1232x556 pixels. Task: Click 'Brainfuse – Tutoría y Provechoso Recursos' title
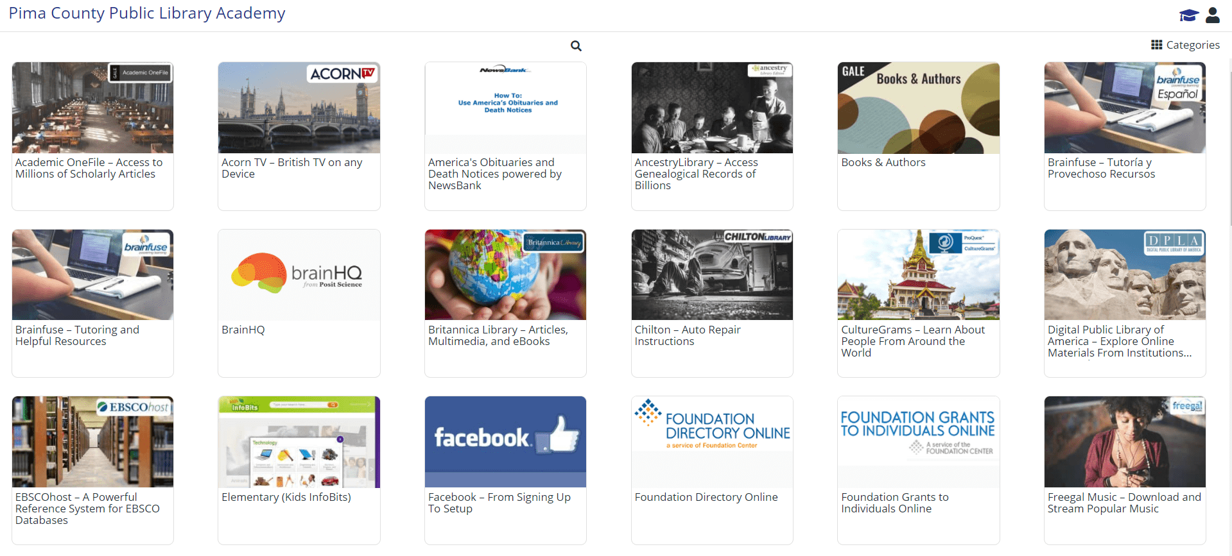coord(1102,168)
